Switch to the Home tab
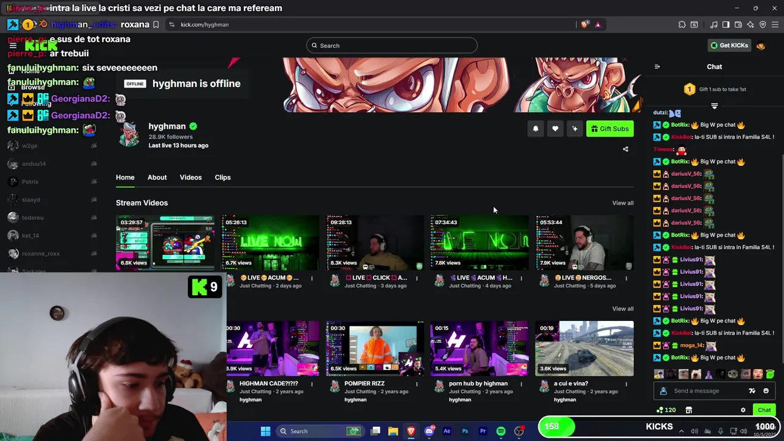Viewport: 784px width, 441px height. pyautogui.click(x=125, y=177)
